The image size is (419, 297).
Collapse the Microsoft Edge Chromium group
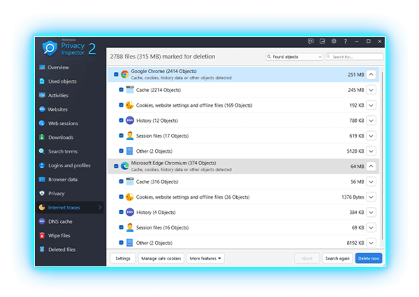371,166
